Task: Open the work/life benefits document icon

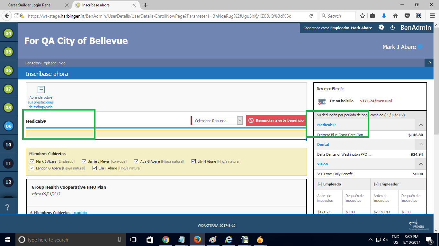Action: tap(41, 89)
